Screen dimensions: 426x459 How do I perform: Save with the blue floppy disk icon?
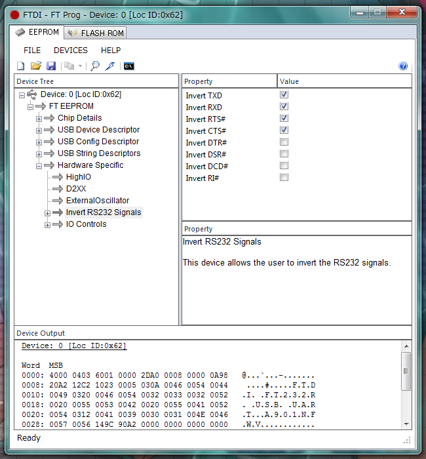click(51, 66)
